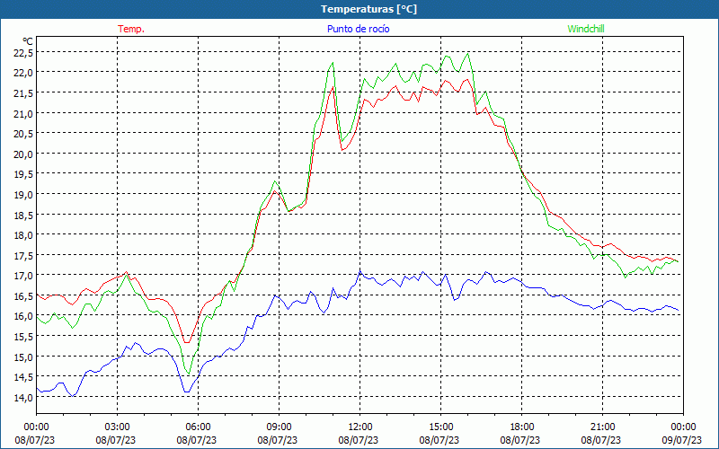Click the 15,5 y-axis value
Viewport: 719px width, 449px height.
[x=23, y=336]
